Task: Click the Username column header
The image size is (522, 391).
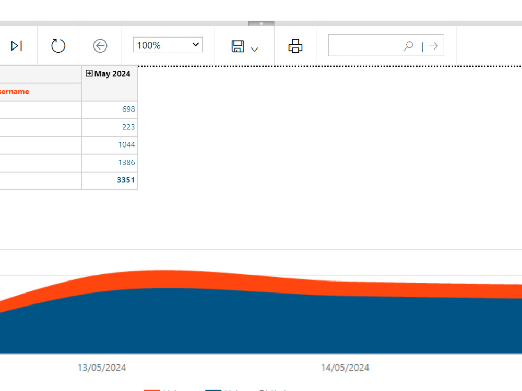Action: point(14,91)
